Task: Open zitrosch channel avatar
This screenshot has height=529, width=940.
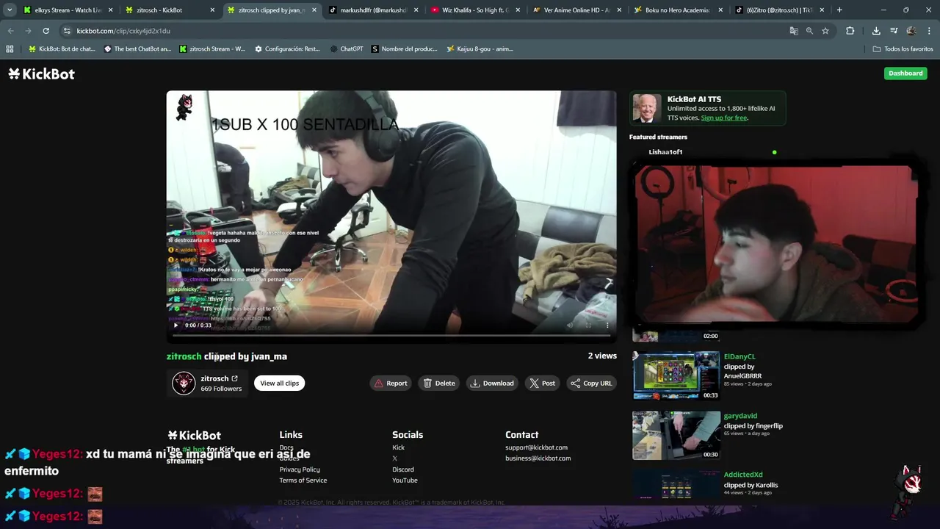Action: pyautogui.click(x=184, y=383)
